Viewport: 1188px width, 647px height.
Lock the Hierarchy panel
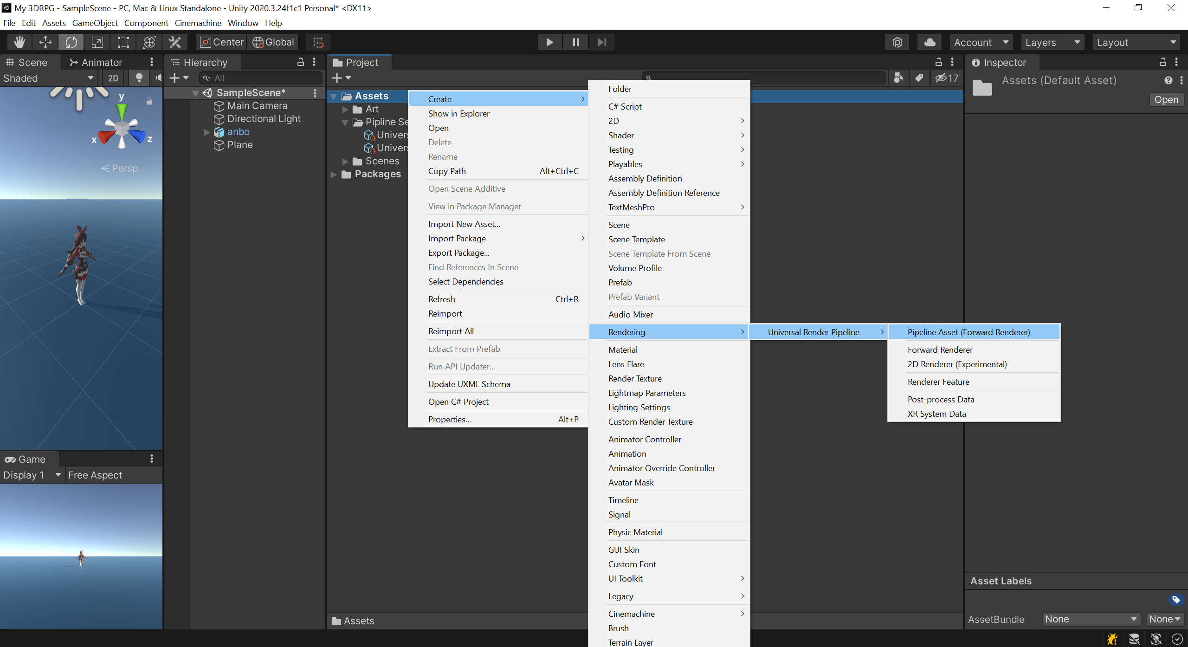pos(300,62)
